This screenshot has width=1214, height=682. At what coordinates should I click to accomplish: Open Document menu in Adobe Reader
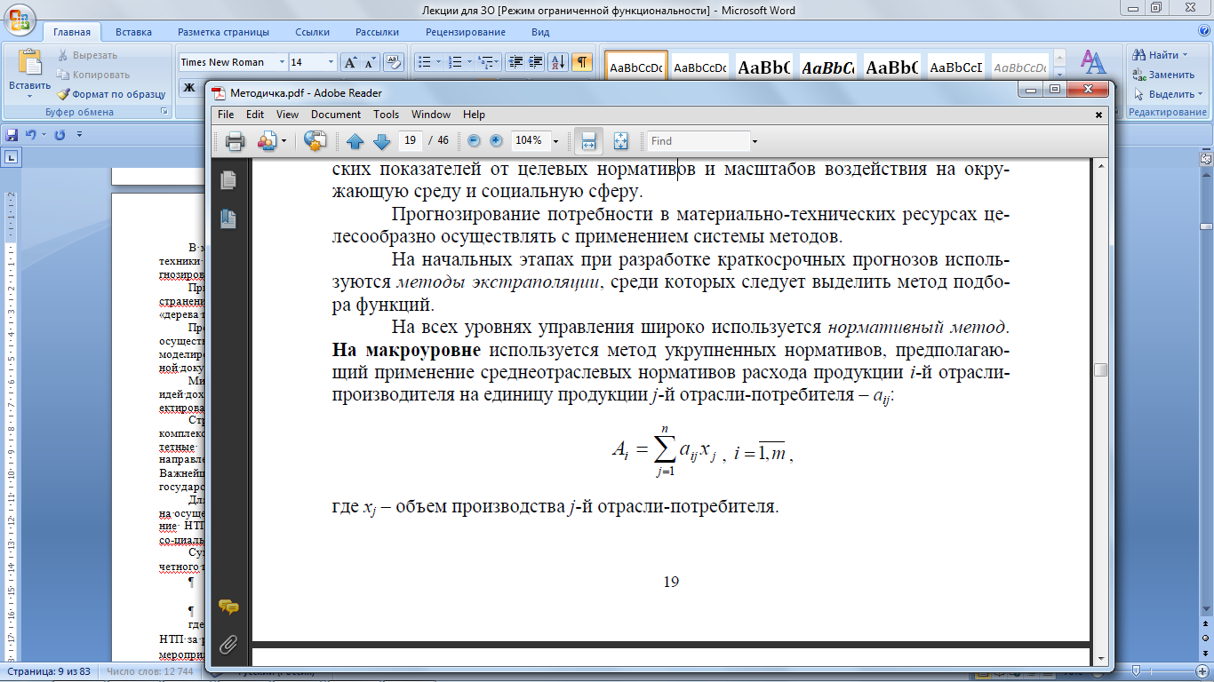point(336,115)
